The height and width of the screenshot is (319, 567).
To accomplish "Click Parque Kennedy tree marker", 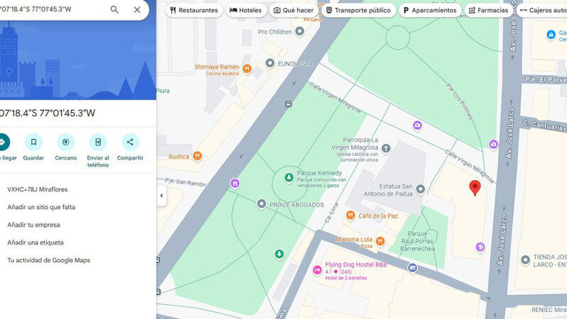I will click(288, 177).
